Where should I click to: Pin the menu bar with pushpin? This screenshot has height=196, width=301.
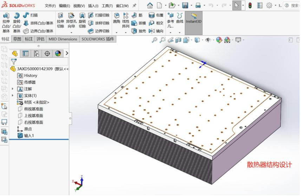pos(134,6)
